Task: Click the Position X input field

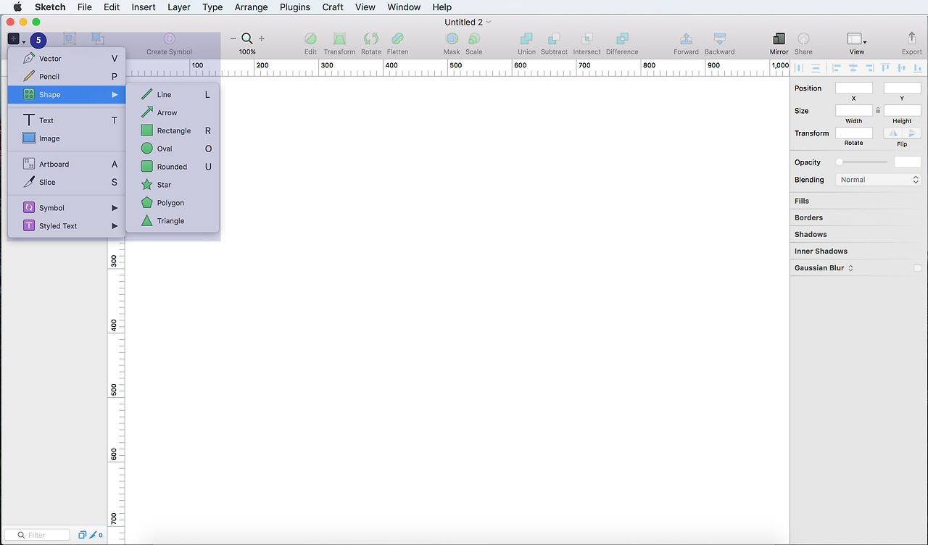Action: 854,88
